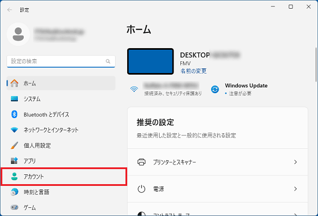Open Windows Update status text

coord(246,86)
